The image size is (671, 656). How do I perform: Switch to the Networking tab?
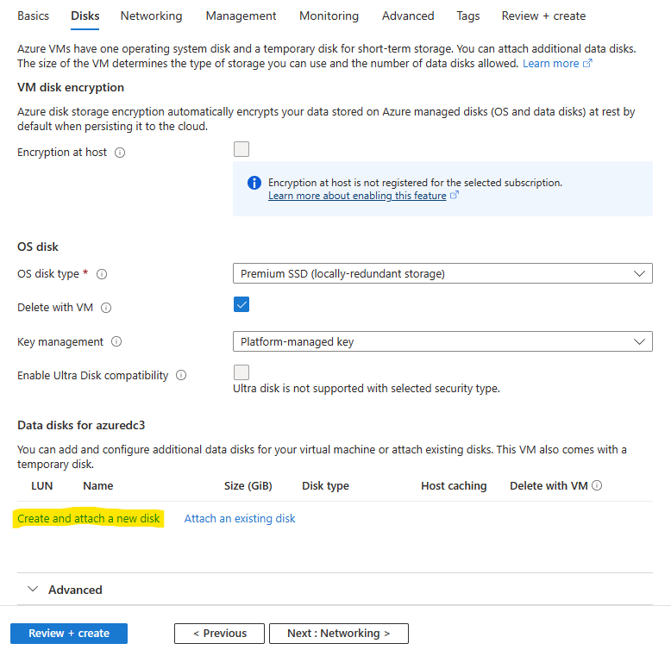151,16
